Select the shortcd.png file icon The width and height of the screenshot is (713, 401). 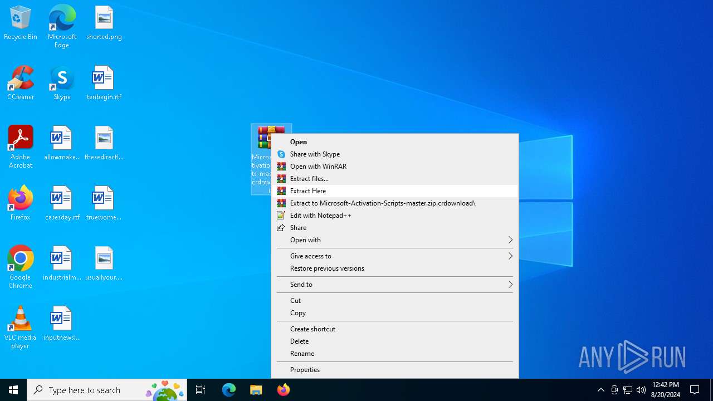[104, 23]
